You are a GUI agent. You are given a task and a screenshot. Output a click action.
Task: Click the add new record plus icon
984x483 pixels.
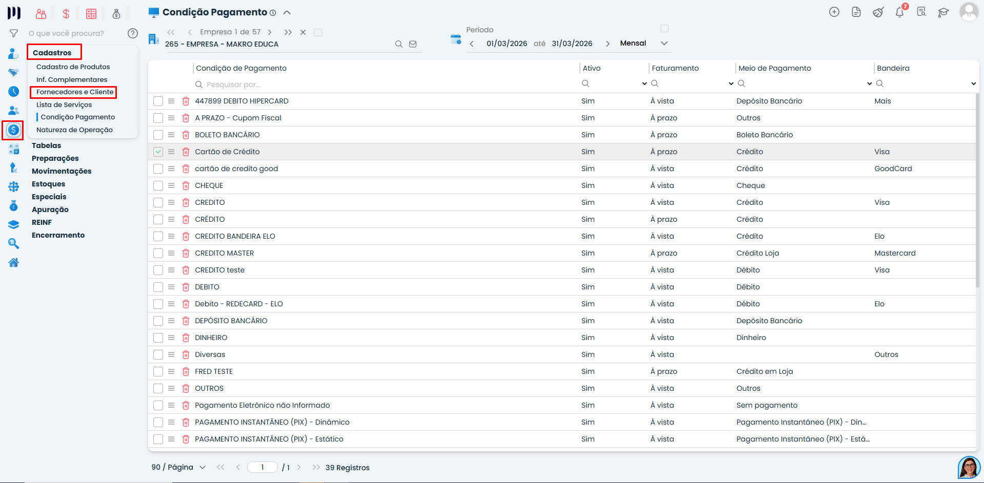coord(834,12)
